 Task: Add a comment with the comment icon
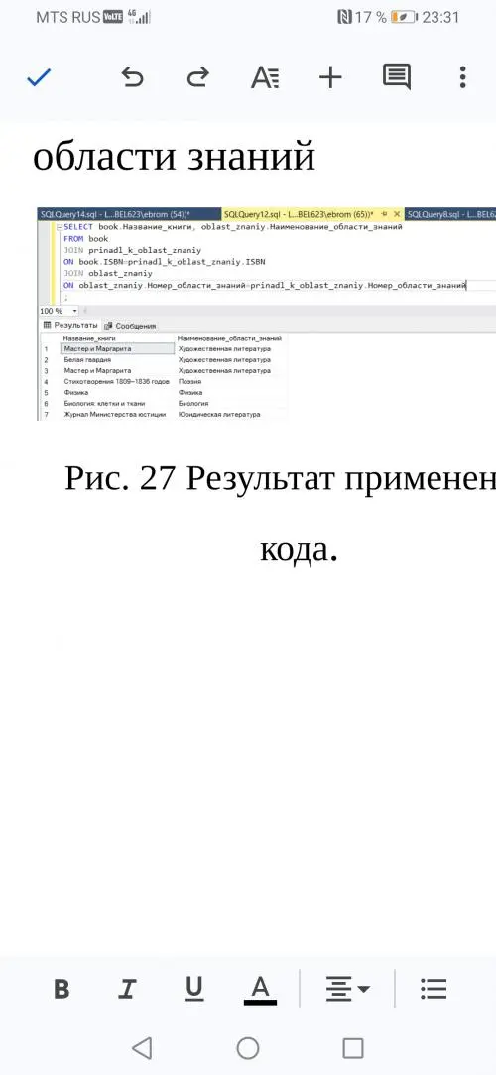[x=396, y=78]
